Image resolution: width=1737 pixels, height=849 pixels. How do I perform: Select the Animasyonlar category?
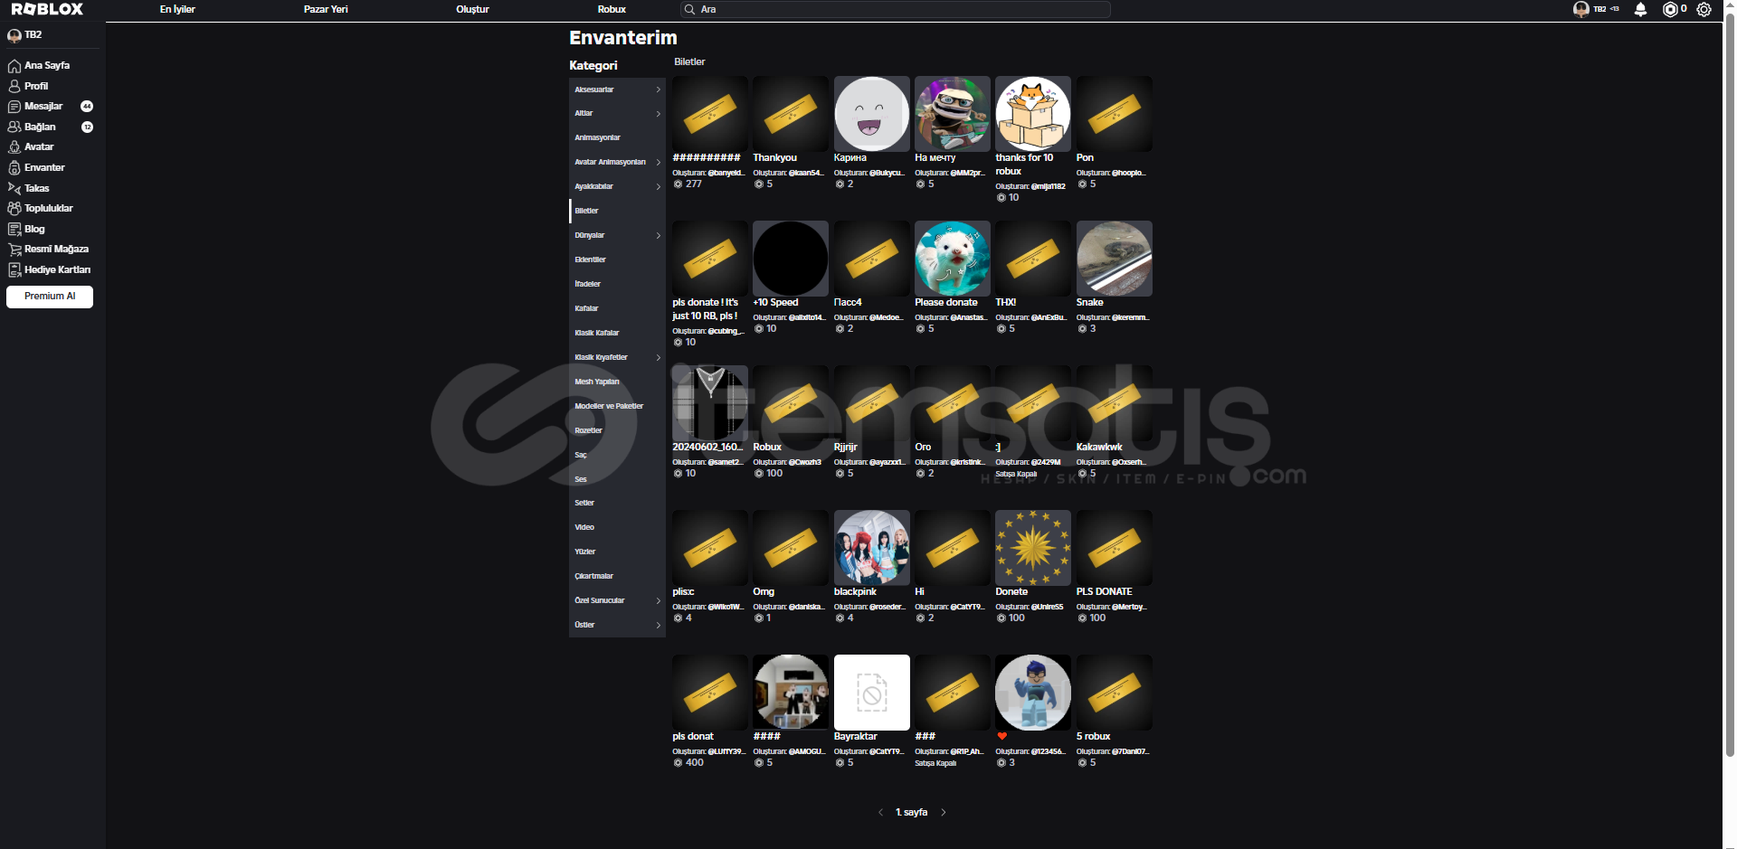pyautogui.click(x=617, y=138)
